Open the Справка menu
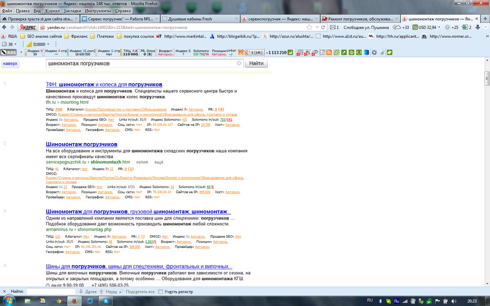This screenshot has width=490, height=306. 123,11
